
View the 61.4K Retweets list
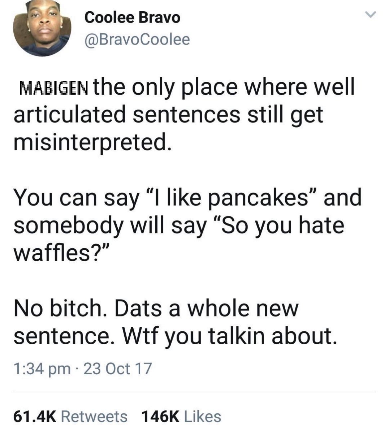[x=70, y=416]
